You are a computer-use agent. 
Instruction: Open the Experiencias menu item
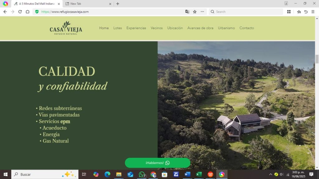pos(136,28)
